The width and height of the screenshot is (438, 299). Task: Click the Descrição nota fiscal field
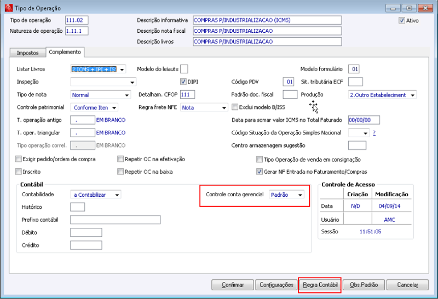tap(267, 31)
